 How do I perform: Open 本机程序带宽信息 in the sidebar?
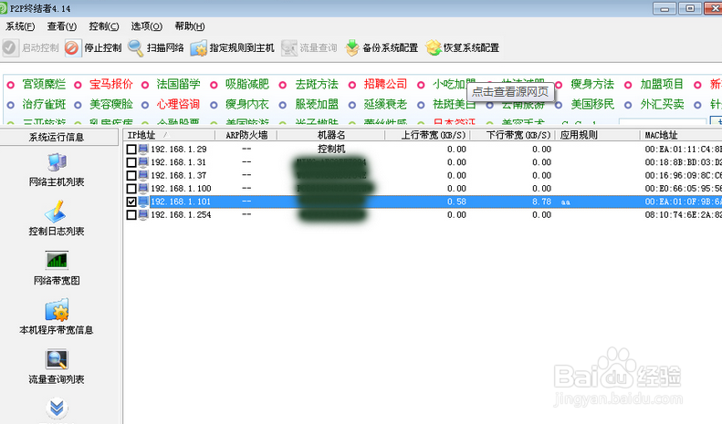pos(57,317)
